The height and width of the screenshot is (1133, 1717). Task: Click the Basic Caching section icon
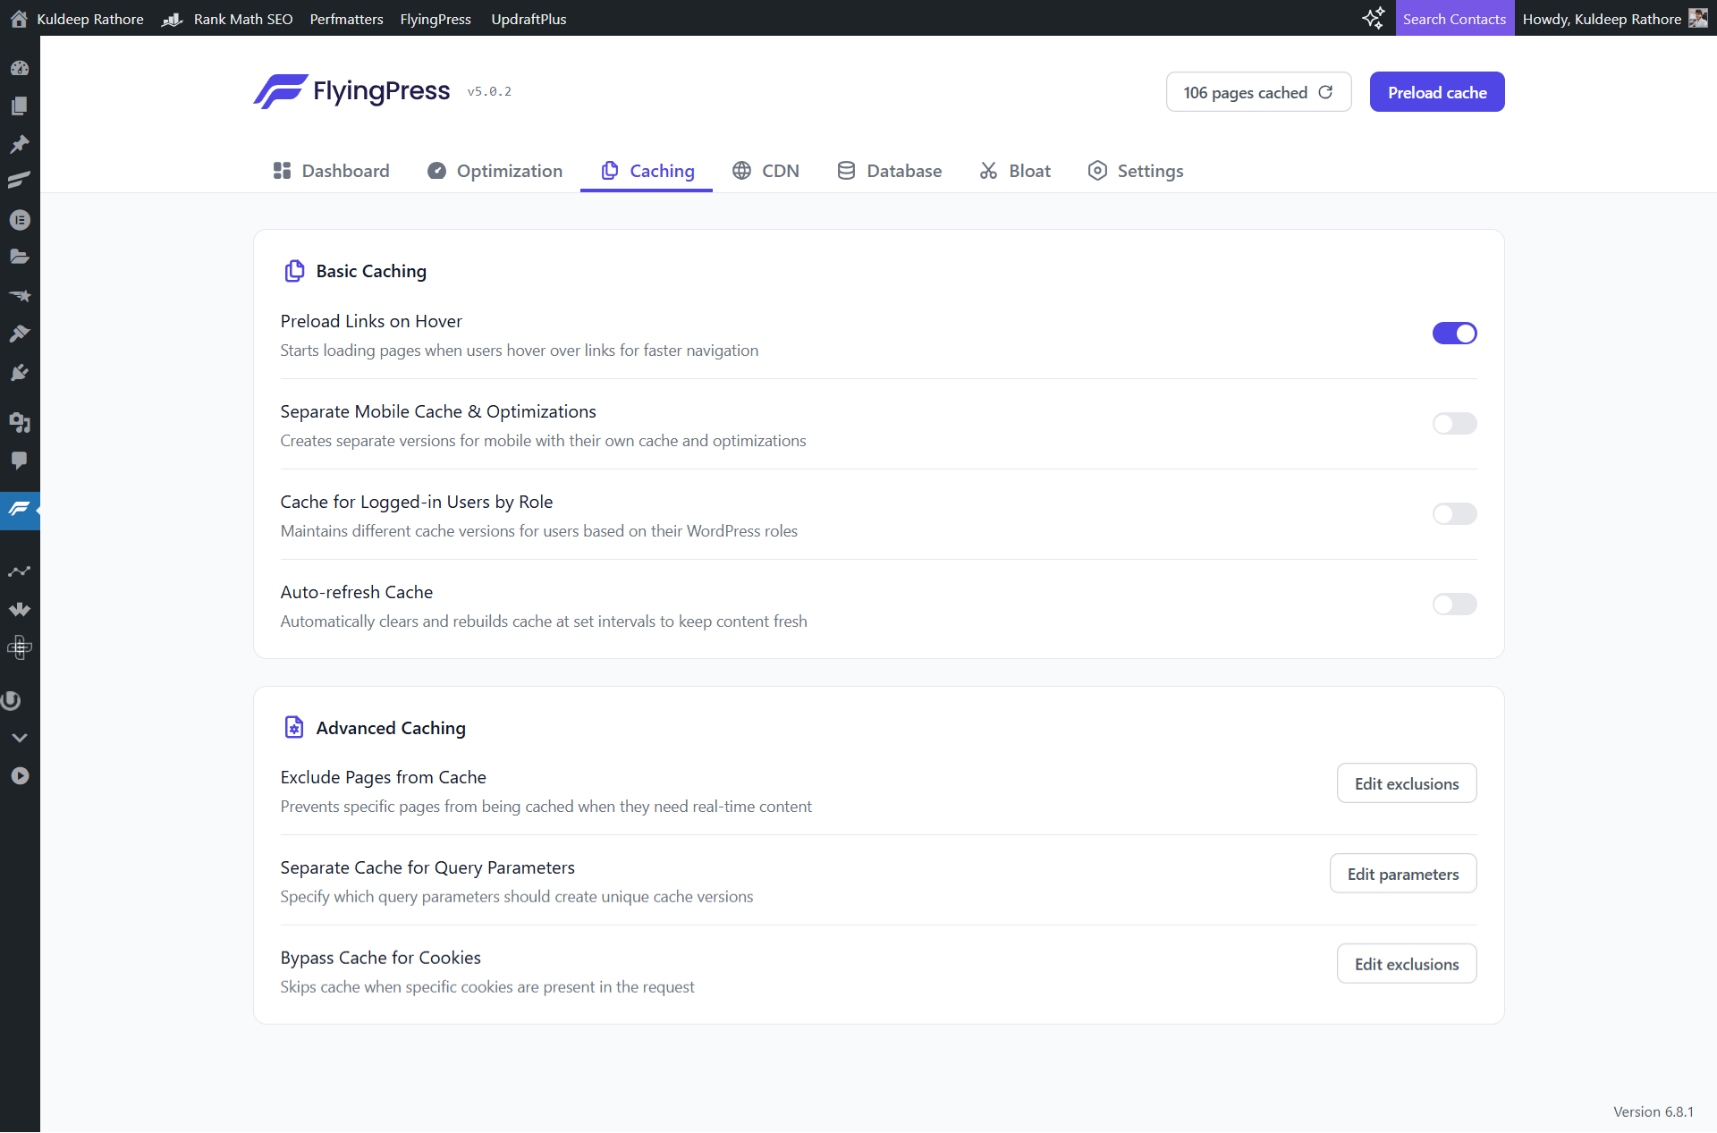point(294,271)
